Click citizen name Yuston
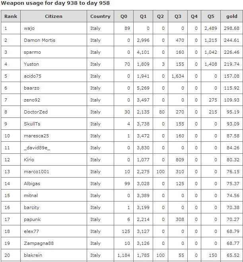The image size is (243, 262). point(31,64)
